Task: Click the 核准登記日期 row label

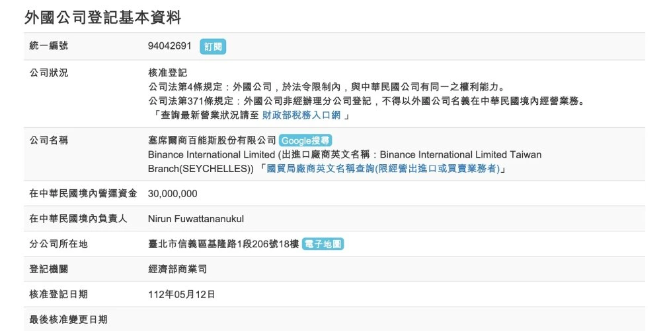Action: [58, 295]
